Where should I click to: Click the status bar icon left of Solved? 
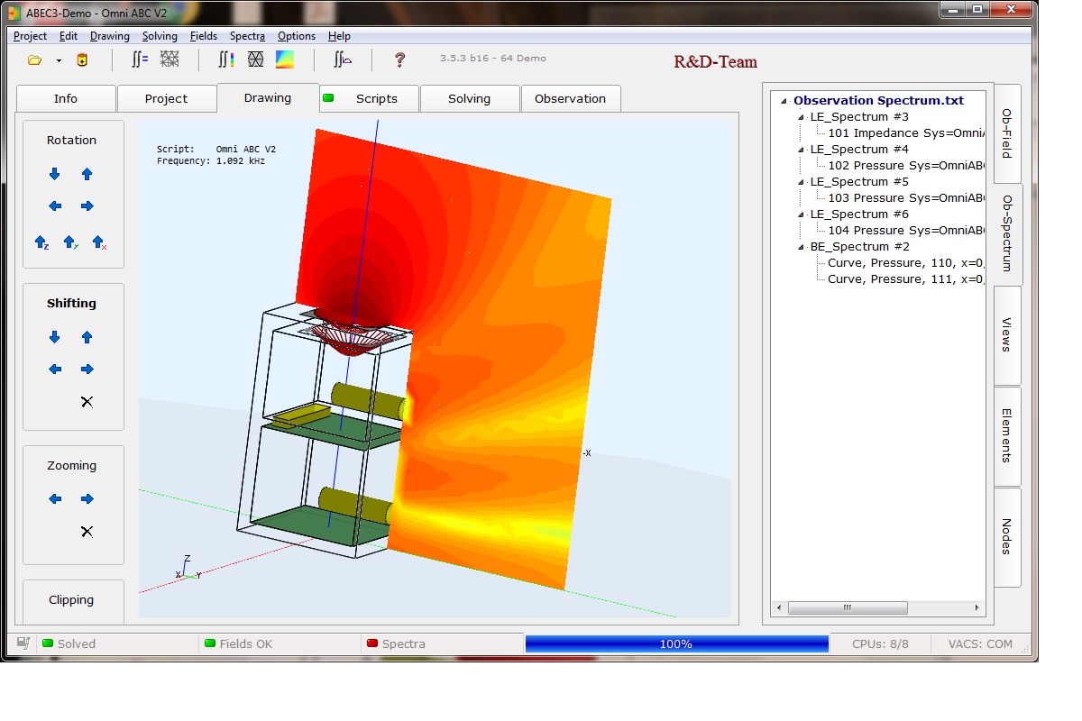23,643
